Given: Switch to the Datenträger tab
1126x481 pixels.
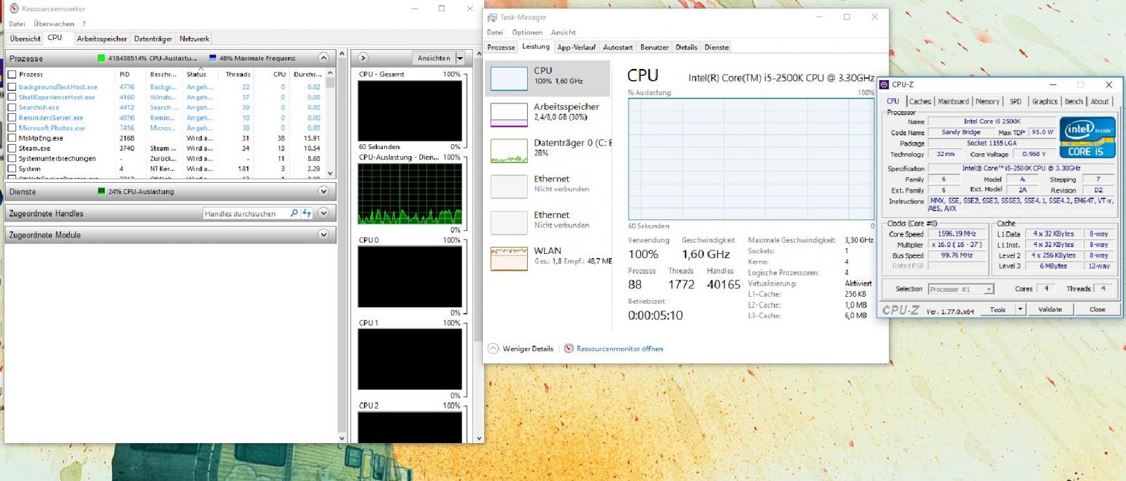Looking at the screenshot, I should (x=153, y=39).
